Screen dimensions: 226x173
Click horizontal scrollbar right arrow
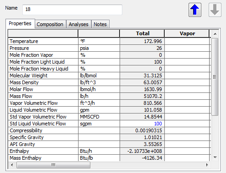coord(207,165)
